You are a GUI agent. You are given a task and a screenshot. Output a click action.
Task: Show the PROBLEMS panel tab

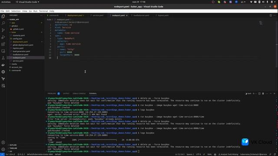pos(52,94)
